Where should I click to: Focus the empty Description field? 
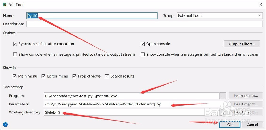click(x=144, y=24)
